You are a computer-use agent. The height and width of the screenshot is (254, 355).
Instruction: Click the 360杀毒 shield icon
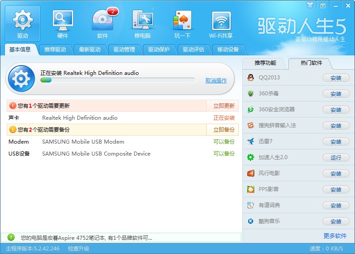click(251, 94)
